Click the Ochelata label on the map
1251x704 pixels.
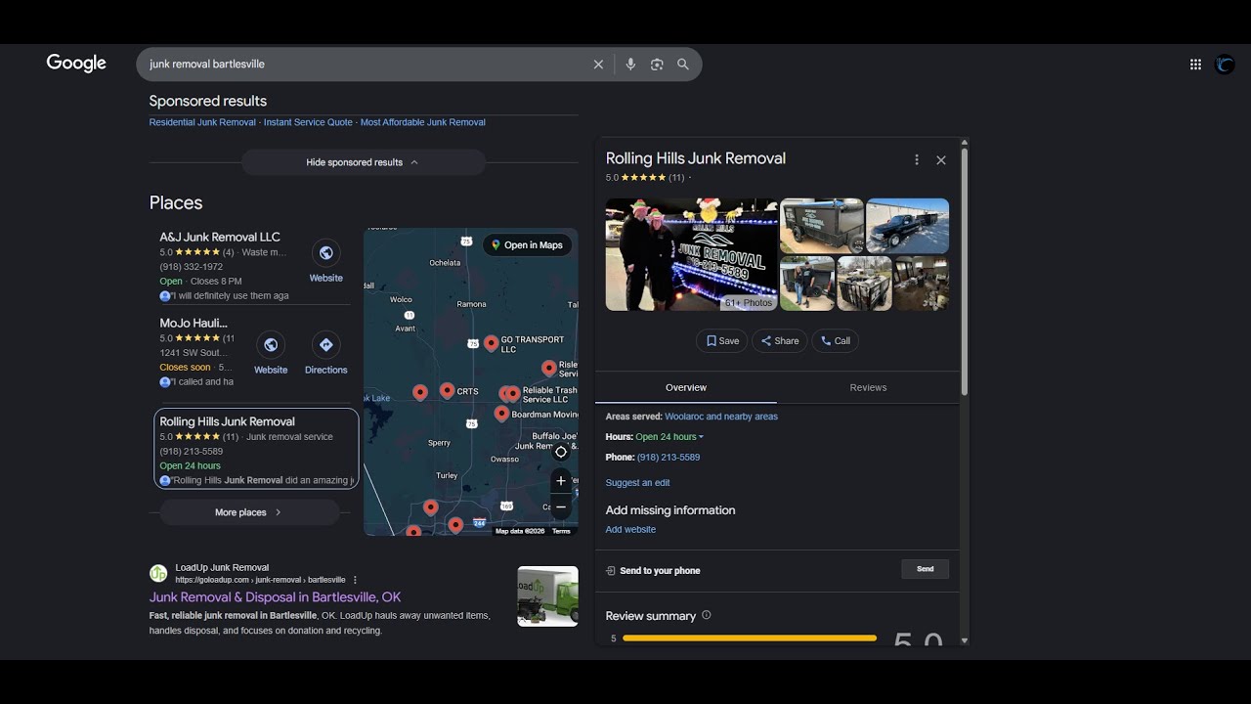(445, 263)
